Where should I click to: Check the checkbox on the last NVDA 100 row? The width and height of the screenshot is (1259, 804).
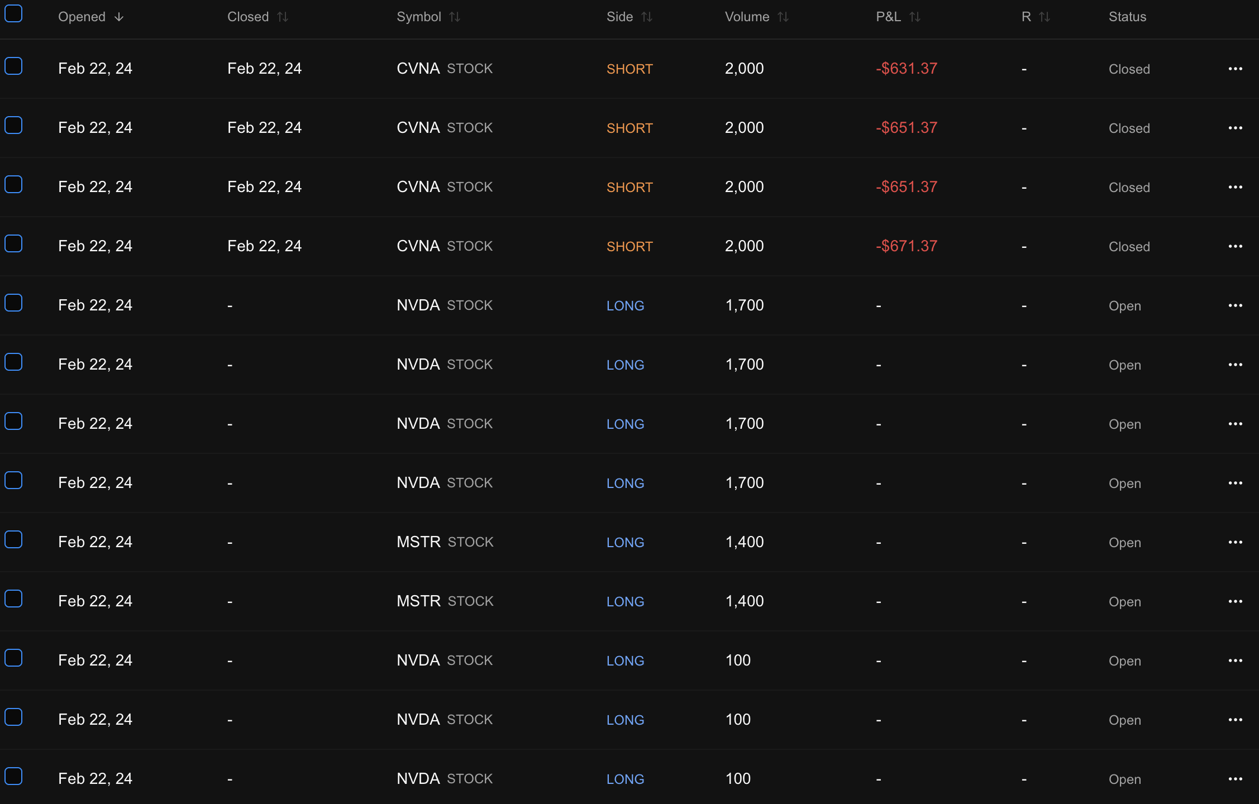click(13, 776)
